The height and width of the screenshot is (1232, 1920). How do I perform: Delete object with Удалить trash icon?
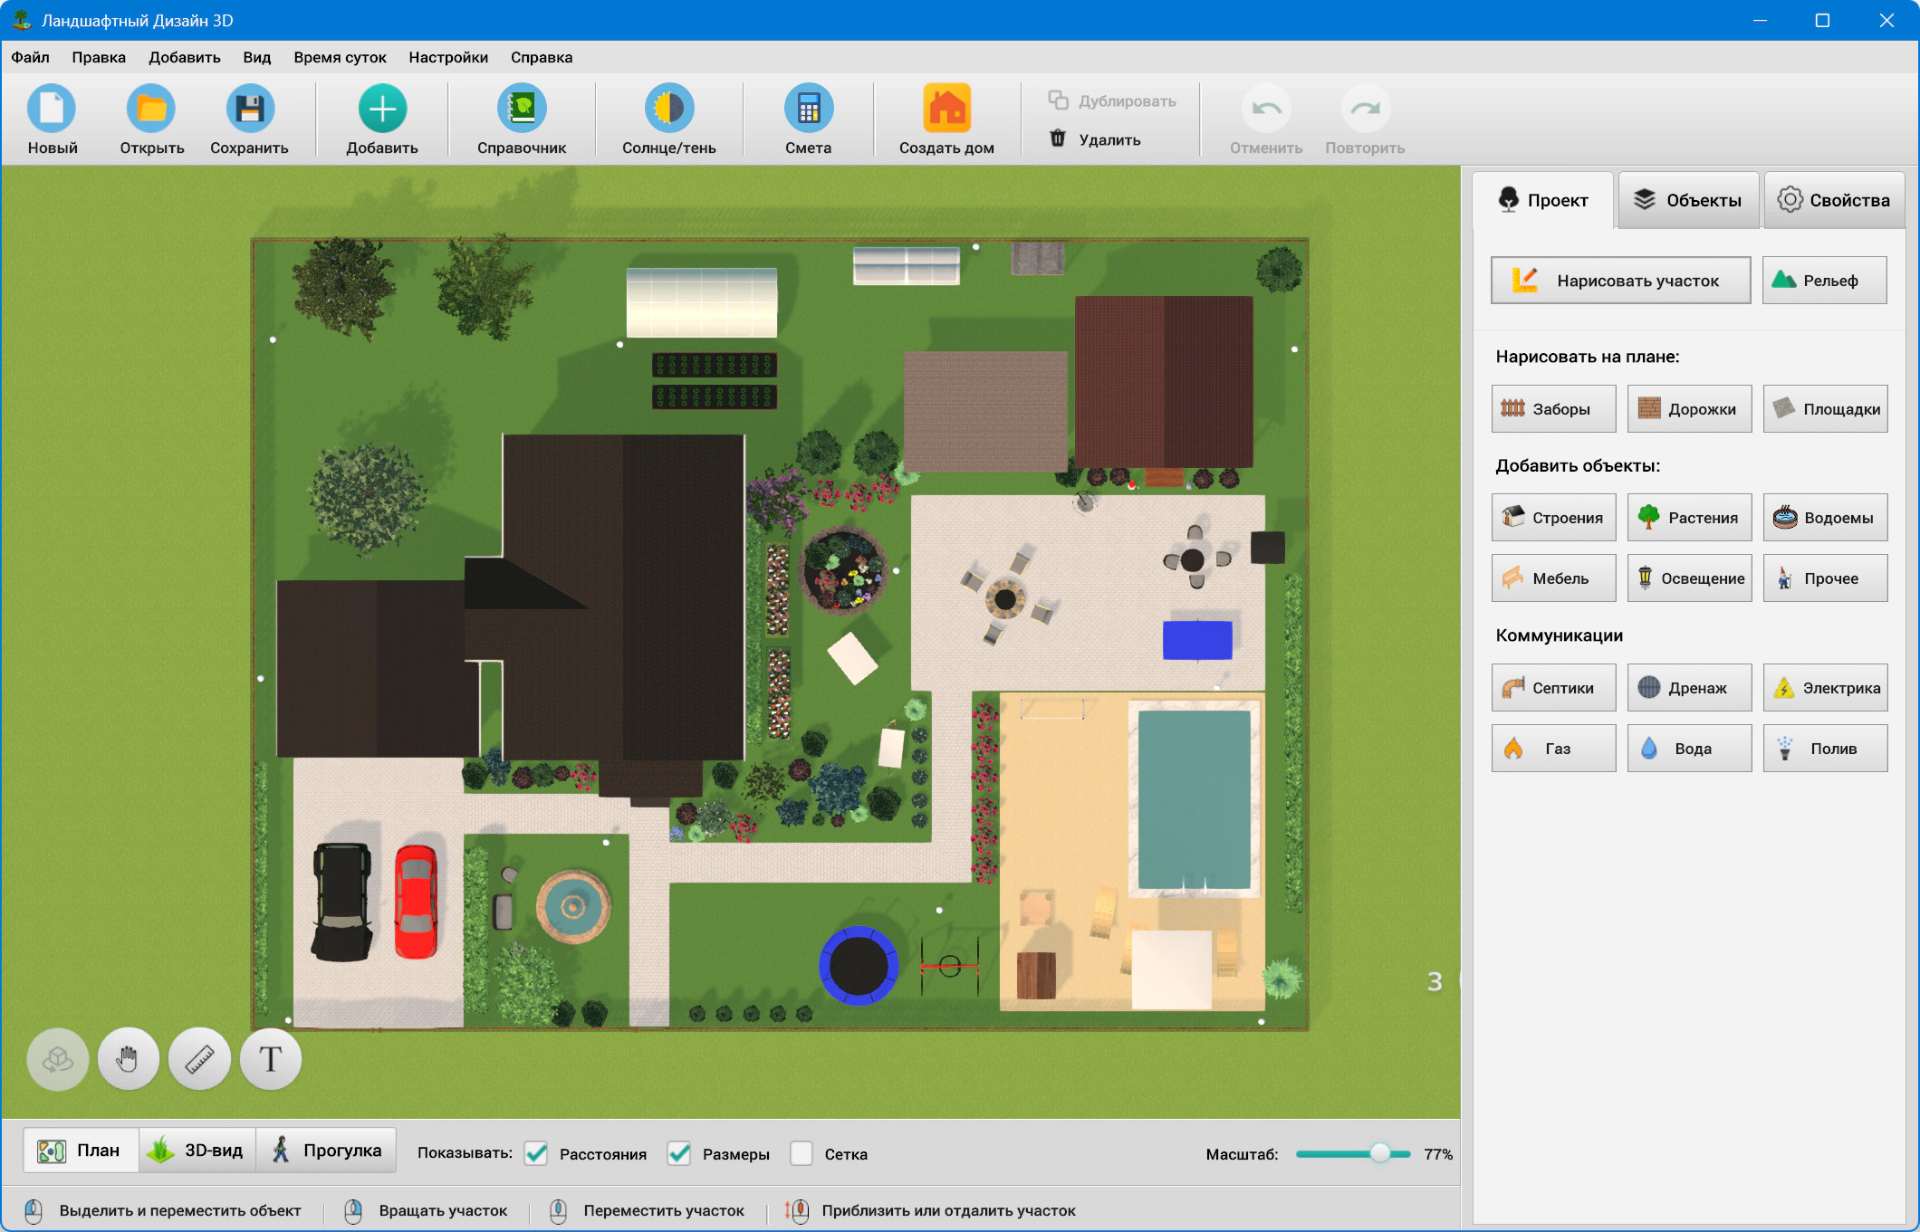1058,138
